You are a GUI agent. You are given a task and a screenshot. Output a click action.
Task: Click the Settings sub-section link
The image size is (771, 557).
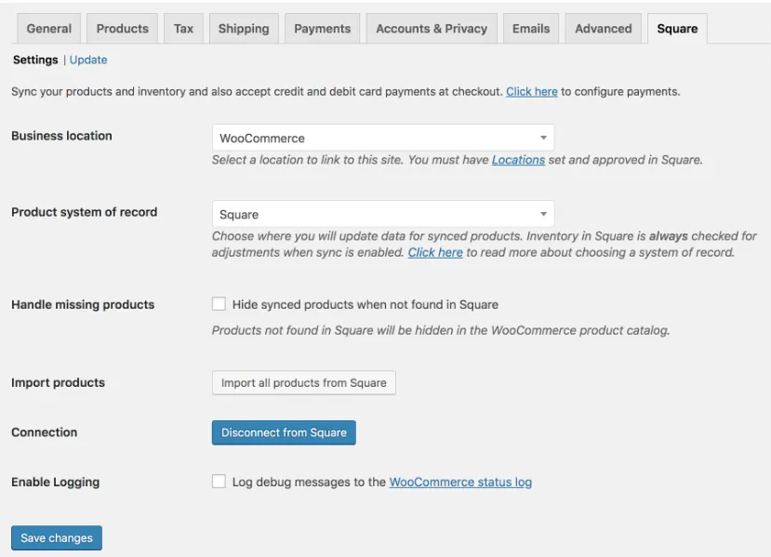tap(35, 60)
